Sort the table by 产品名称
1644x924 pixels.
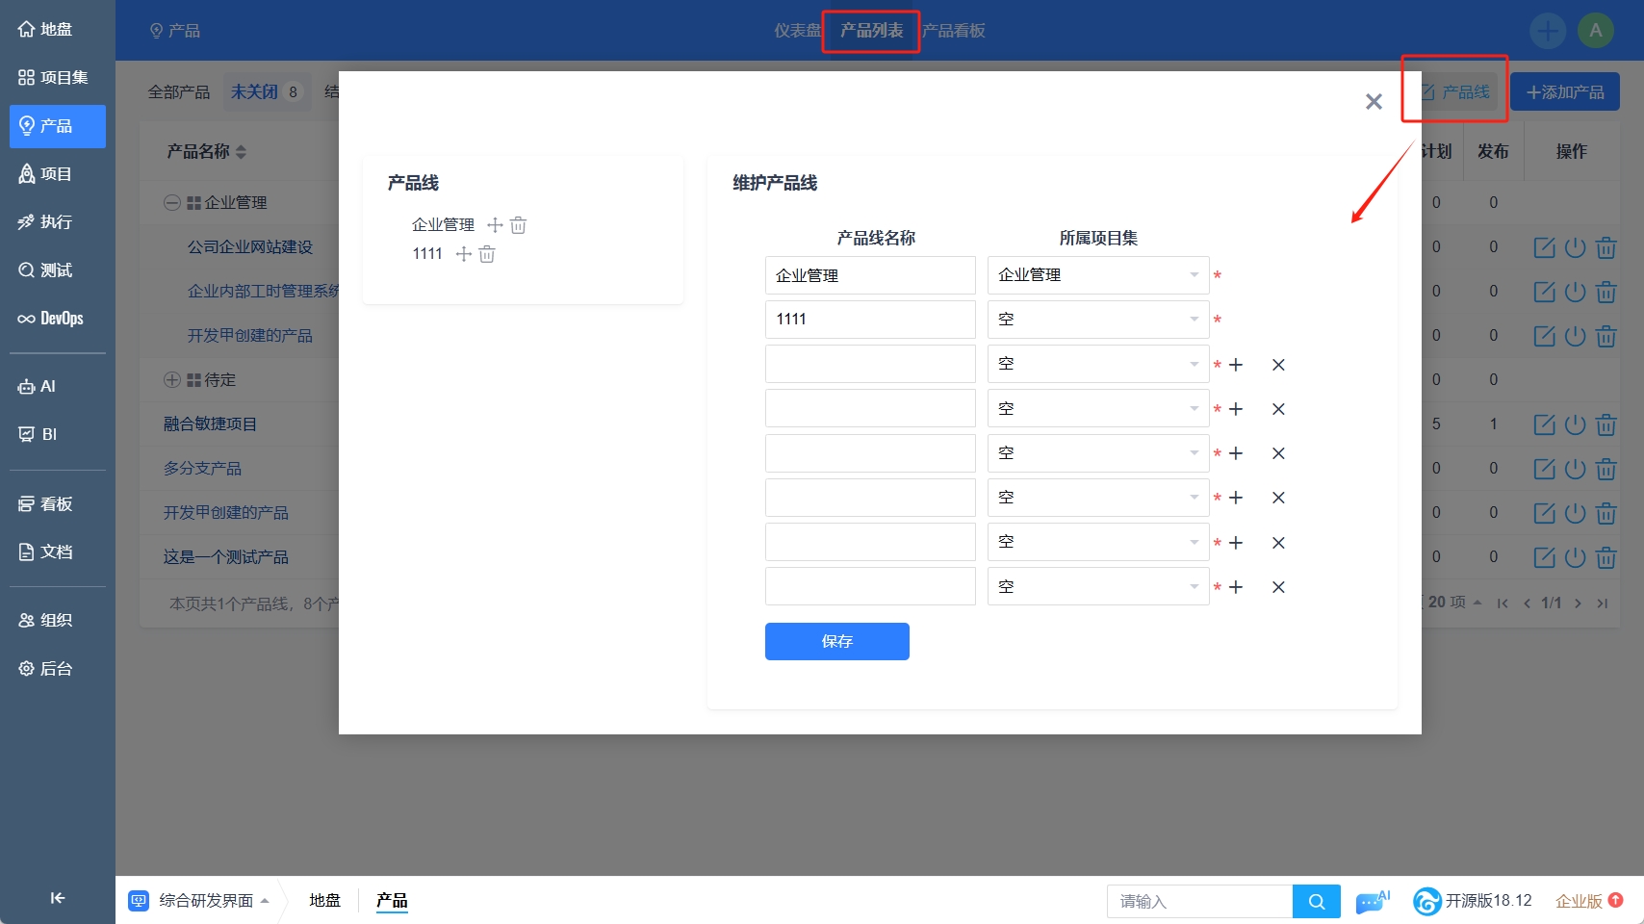pos(207,152)
